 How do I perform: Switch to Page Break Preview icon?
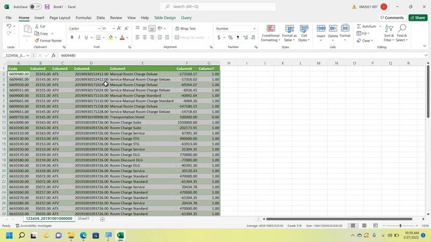(376, 226)
